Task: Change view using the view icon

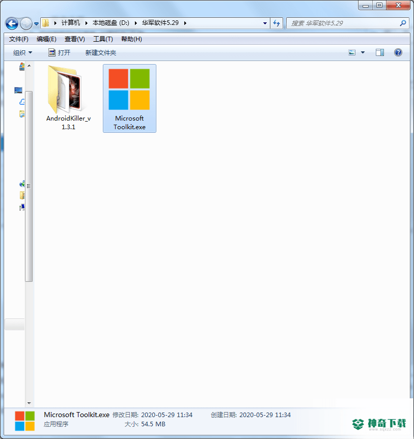Action: 352,52
